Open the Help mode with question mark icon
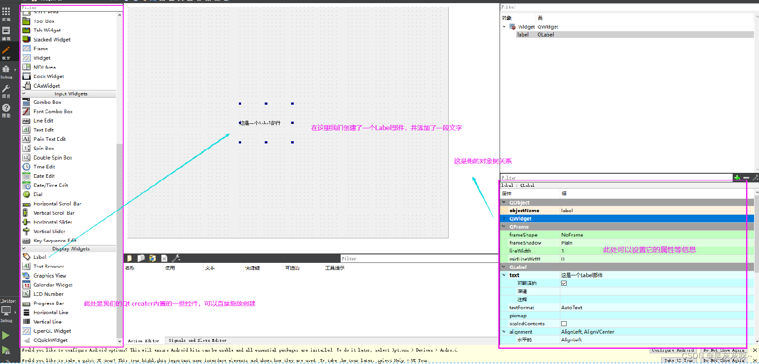 click(x=6, y=109)
